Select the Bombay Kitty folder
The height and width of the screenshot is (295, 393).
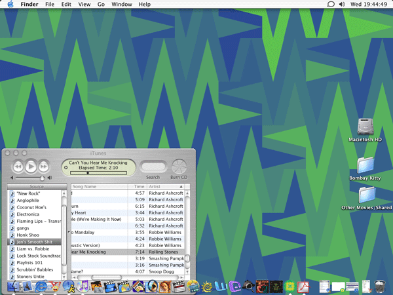coord(365,166)
